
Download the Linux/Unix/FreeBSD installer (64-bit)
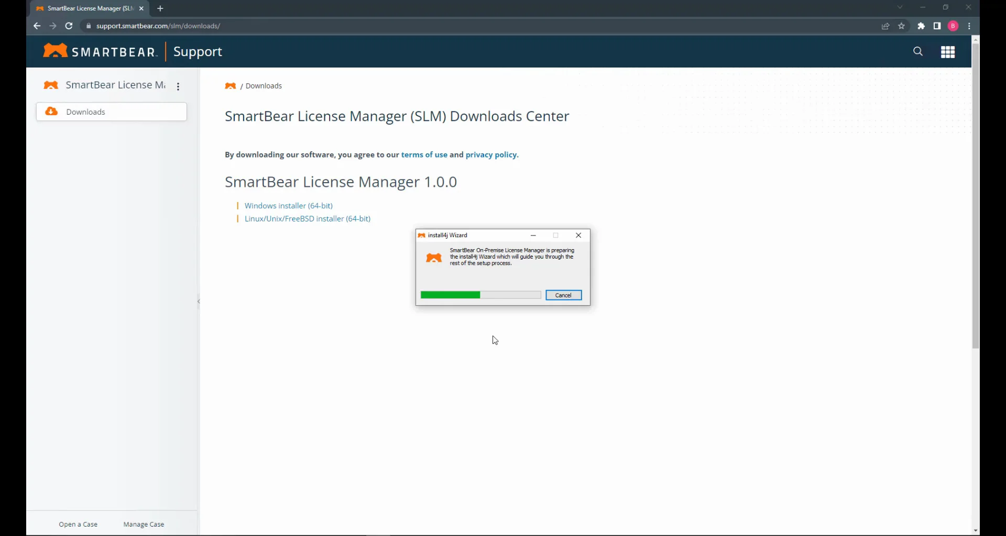[308, 219]
